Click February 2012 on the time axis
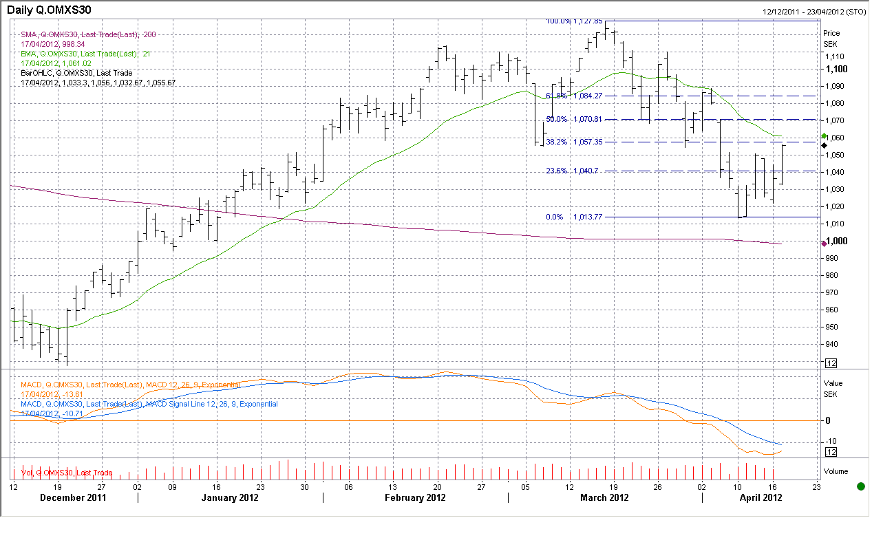Screen dimensions: 872x549 pos(415,498)
